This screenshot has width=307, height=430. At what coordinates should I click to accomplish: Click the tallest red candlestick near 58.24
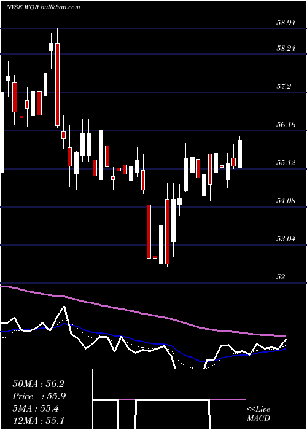[x=57, y=85]
